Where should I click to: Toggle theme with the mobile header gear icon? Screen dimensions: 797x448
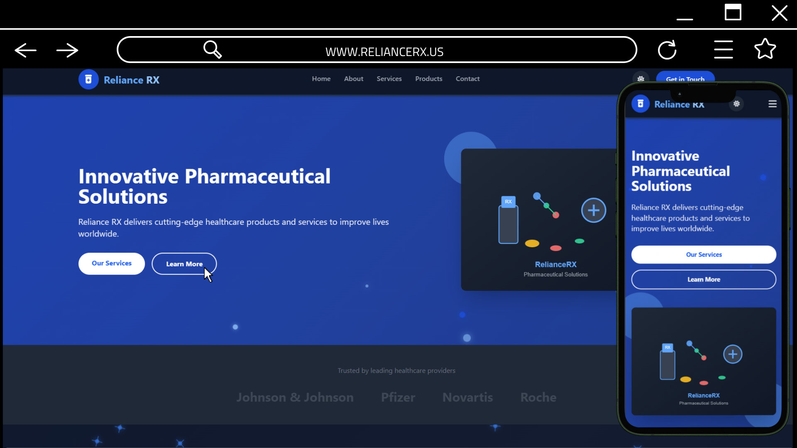click(x=737, y=104)
